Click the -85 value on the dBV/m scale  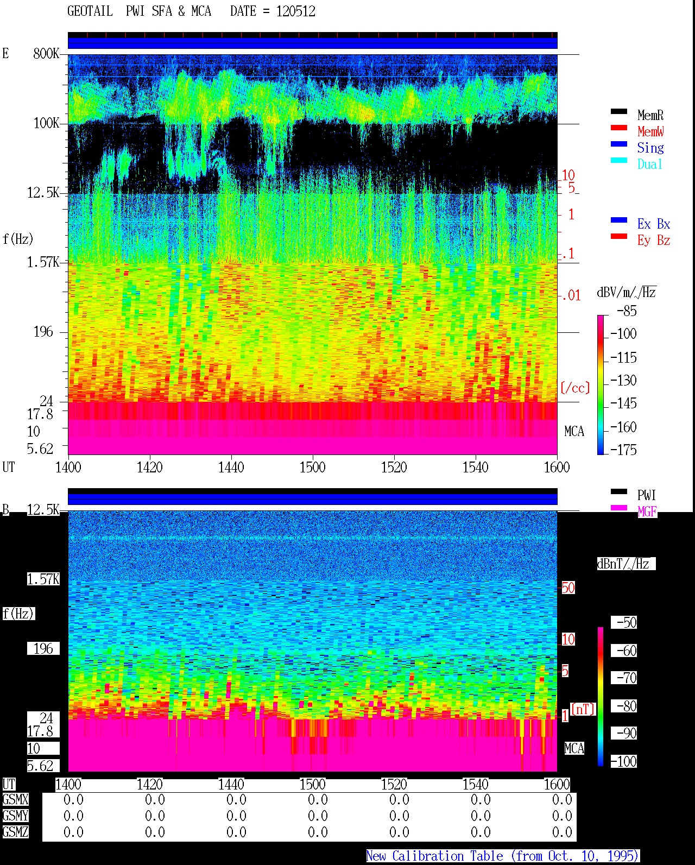627,311
